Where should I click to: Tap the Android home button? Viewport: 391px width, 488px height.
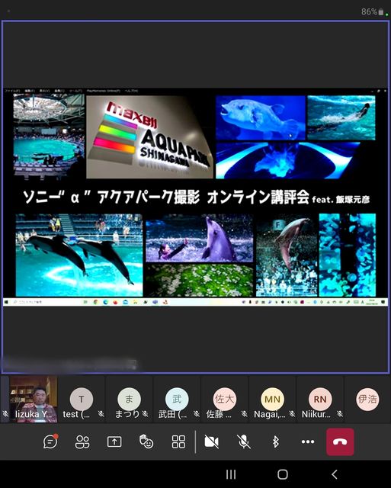tap(283, 474)
